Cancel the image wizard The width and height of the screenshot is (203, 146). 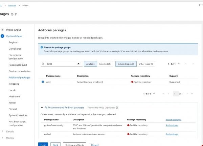pos(95,145)
